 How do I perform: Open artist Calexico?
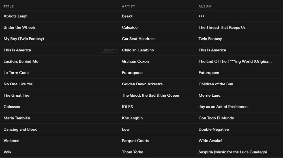pos(130,27)
